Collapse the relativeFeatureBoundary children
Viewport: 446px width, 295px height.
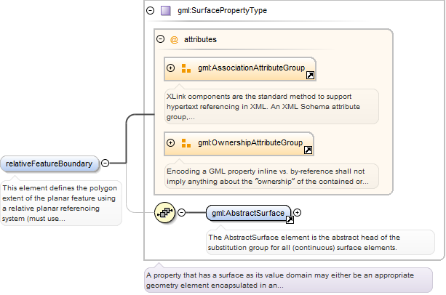(105, 163)
